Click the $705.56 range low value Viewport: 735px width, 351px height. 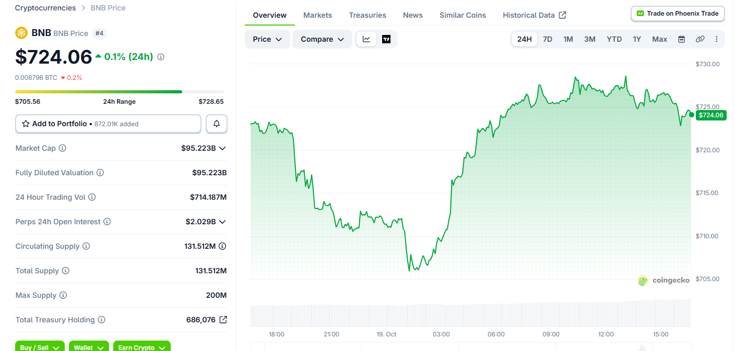[28, 102]
